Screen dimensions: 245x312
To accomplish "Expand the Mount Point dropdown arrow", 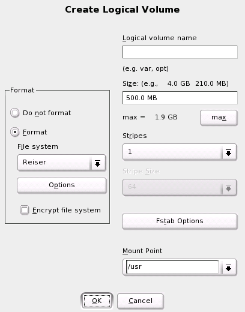I will 228,268.
